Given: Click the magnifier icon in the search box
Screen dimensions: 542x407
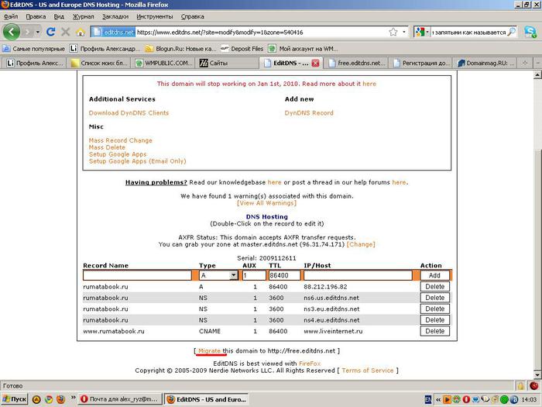Looking at the screenshot, I should coord(511,33).
